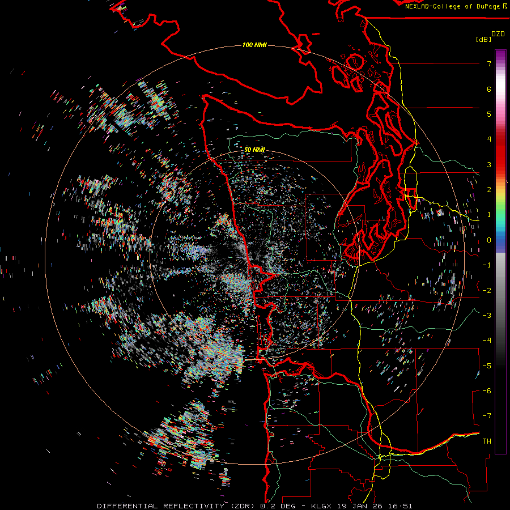
Task: Click the [dB] units label
Action: tap(483, 39)
